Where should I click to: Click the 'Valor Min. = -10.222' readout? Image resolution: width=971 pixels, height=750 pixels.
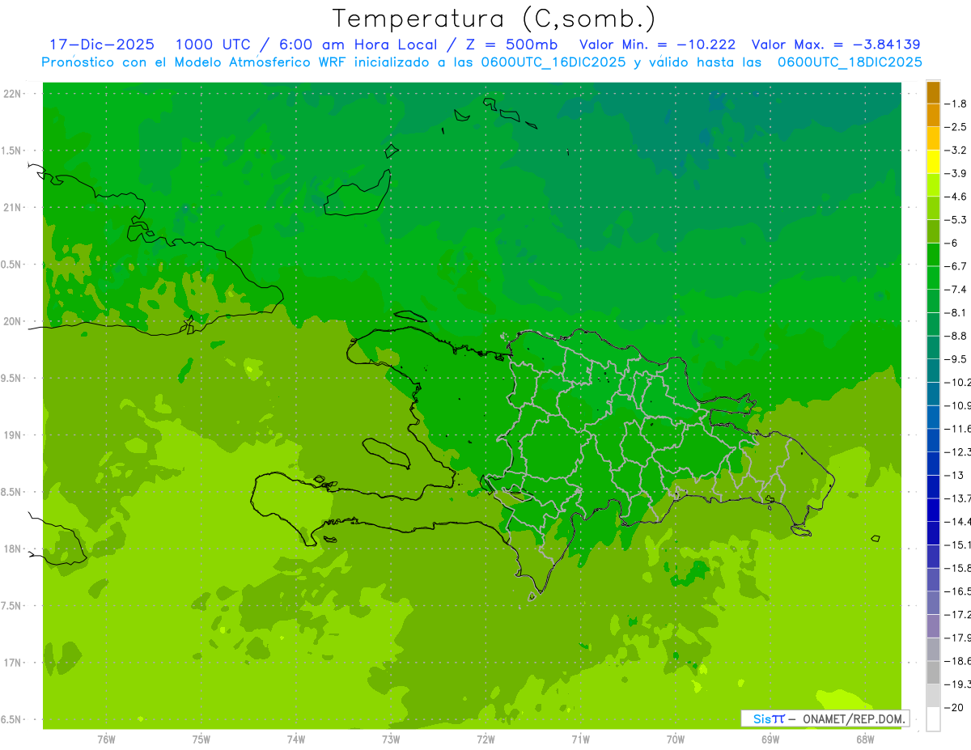click(658, 44)
